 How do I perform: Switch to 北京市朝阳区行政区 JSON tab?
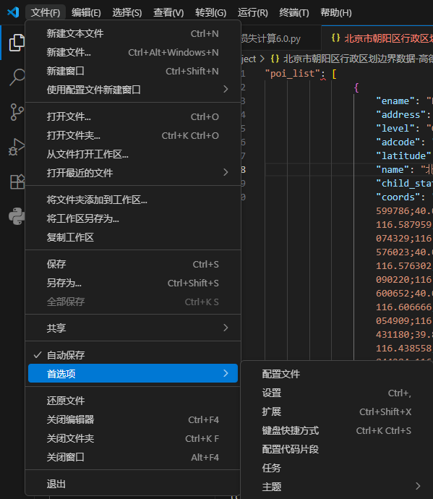(379, 38)
